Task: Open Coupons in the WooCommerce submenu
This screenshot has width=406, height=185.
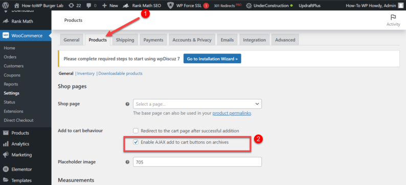Action: pyautogui.click(x=12, y=75)
